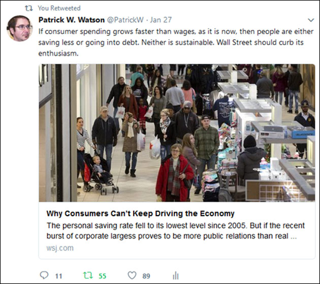Like the tweet with heart icon
Viewport: 320px width, 284px height.
[132, 275]
